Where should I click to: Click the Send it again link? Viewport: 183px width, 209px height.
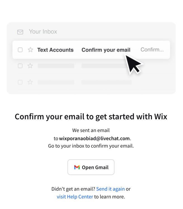click(x=111, y=189)
